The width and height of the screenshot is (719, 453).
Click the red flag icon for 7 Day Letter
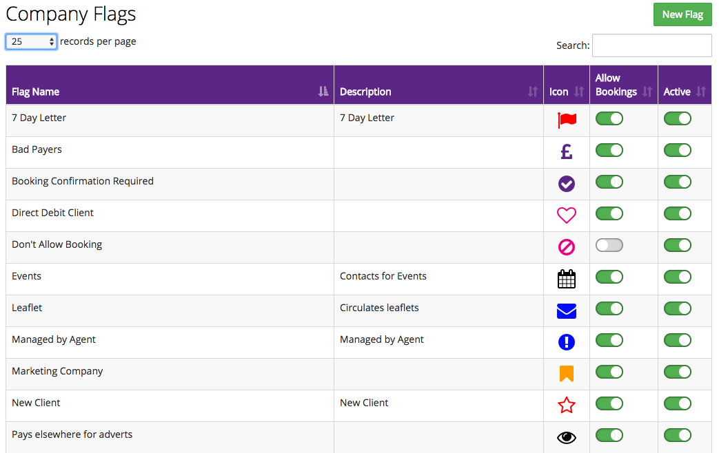[566, 118]
